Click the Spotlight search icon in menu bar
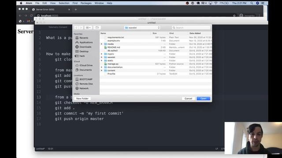Screen dimensions: 282x158 coord(252,3)
